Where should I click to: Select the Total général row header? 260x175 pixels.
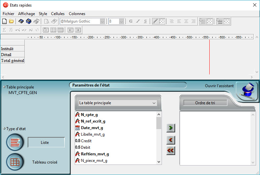pos(13,61)
